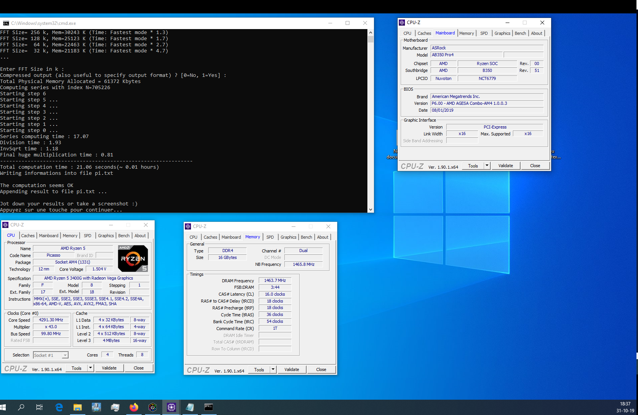The image size is (638, 415).
Task: Select CPU tab in Memory CPU-Z window
Action: [193, 237]
